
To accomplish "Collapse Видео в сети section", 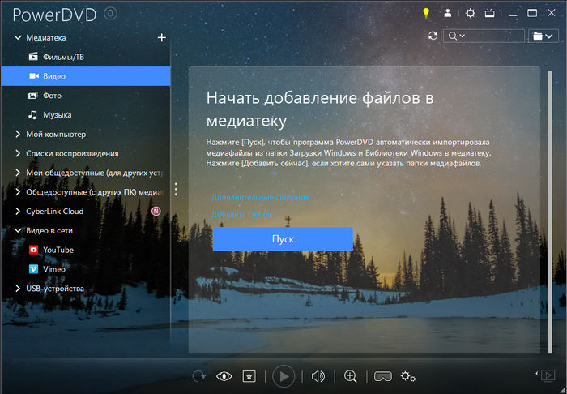I will pos(18,230).
